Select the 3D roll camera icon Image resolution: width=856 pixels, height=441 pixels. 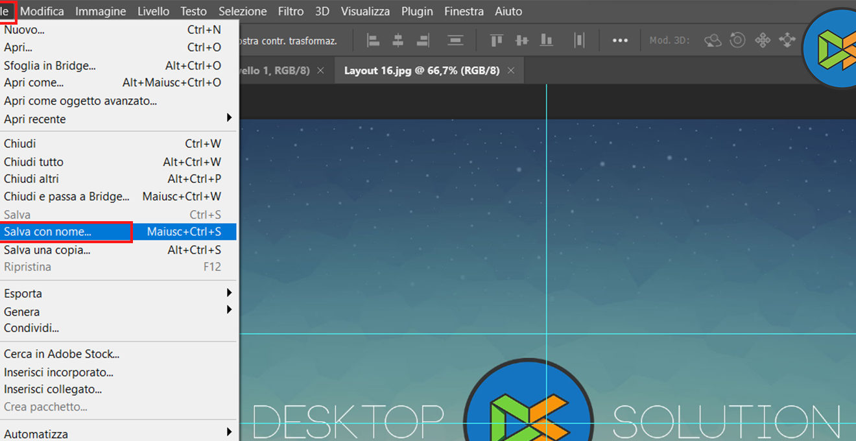coord(737,40)
